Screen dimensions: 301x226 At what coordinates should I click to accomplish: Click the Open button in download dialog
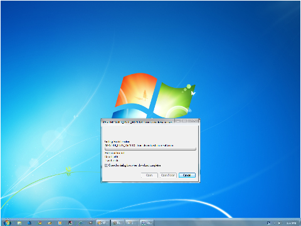point(149,175)
